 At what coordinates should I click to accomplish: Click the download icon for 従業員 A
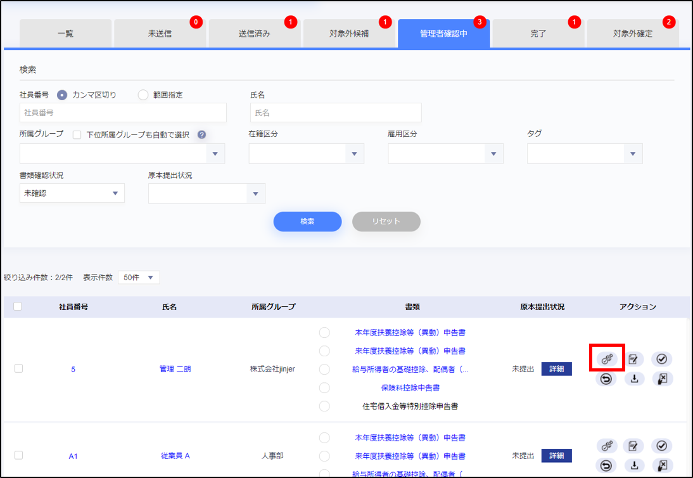634,465
